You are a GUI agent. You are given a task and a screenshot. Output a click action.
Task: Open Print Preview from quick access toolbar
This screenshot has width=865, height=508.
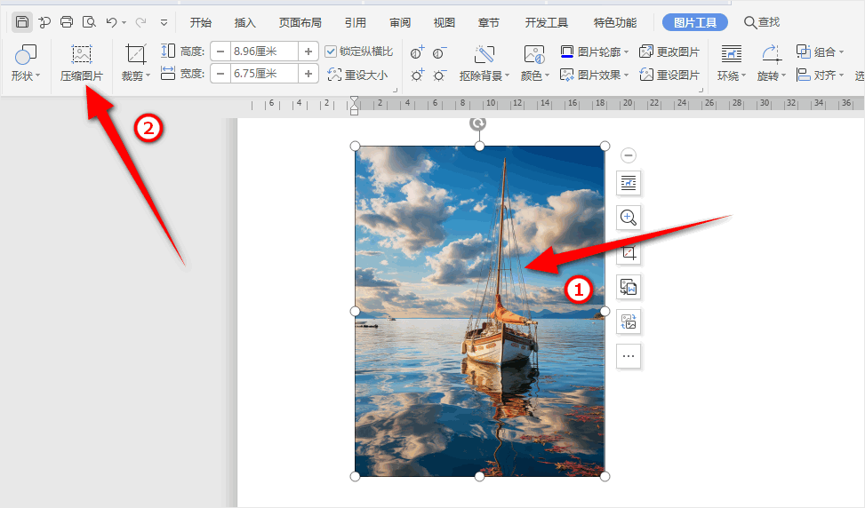(x=89, y=22)
